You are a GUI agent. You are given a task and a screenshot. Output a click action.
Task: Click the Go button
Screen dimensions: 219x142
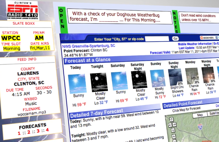176,39
